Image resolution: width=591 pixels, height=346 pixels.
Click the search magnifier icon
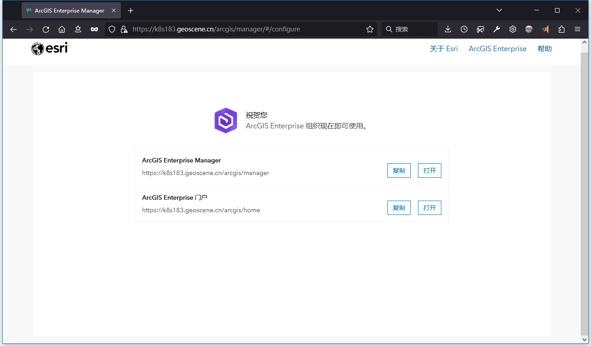389,29
